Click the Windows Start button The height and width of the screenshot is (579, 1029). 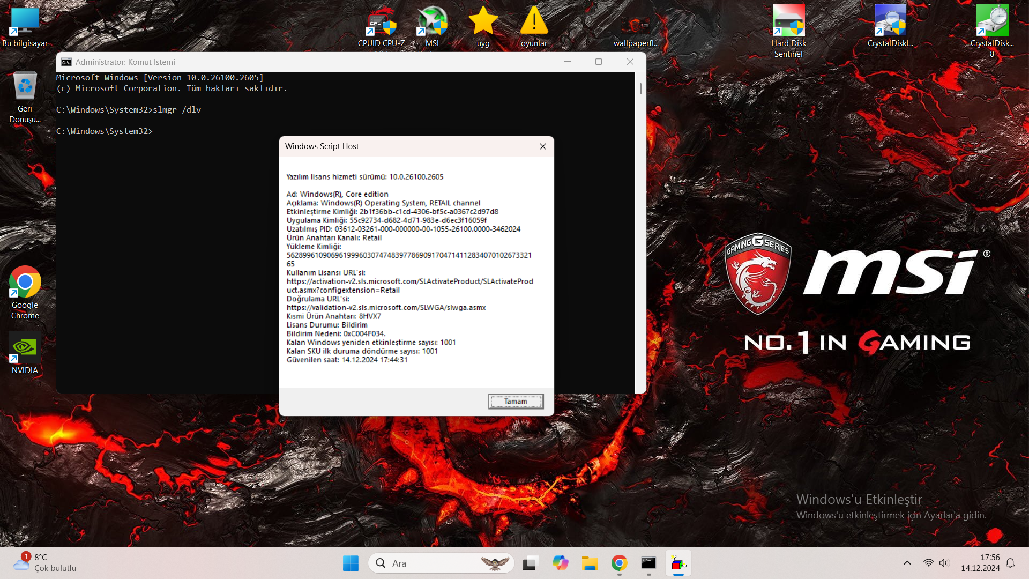[351, 563]
